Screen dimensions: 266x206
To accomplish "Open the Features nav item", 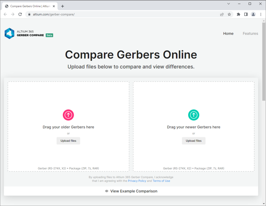I will coord(250,33).
